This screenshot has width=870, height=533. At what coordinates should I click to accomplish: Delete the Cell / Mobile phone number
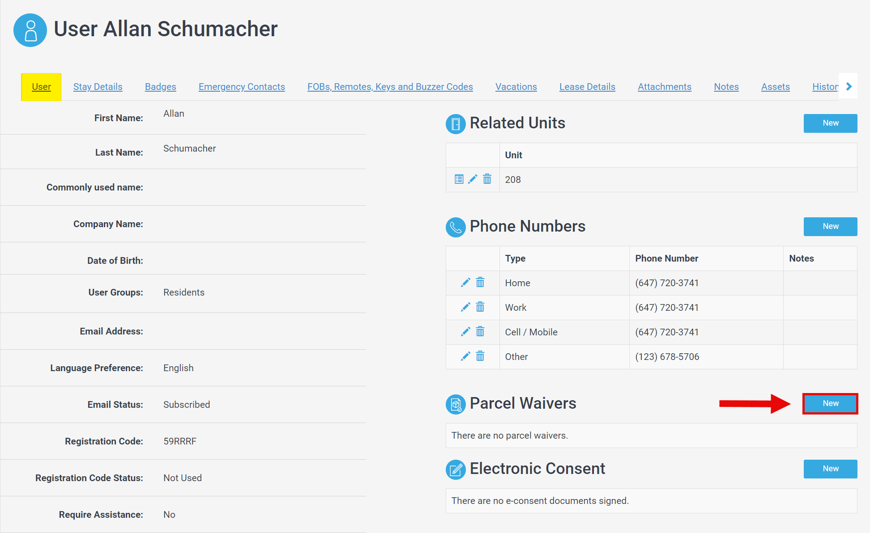[x=480, y=332]
